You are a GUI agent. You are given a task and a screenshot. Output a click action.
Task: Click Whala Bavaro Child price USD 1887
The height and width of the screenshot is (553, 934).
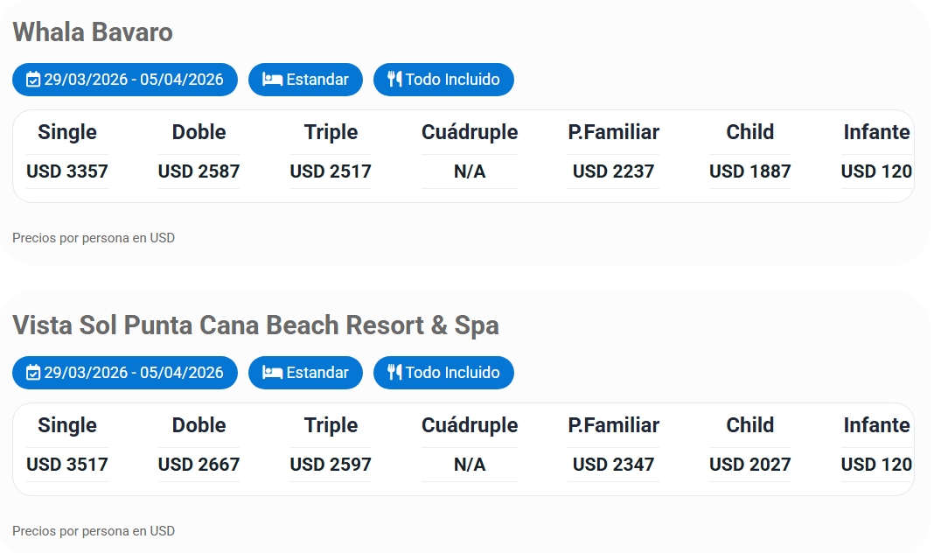coord(749,171)
